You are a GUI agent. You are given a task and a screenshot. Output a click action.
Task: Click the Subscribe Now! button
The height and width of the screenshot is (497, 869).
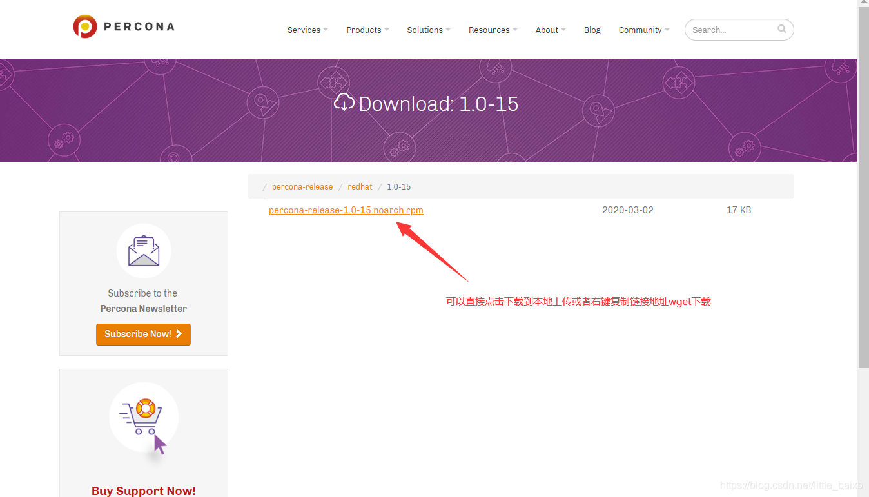click(143, 334)
